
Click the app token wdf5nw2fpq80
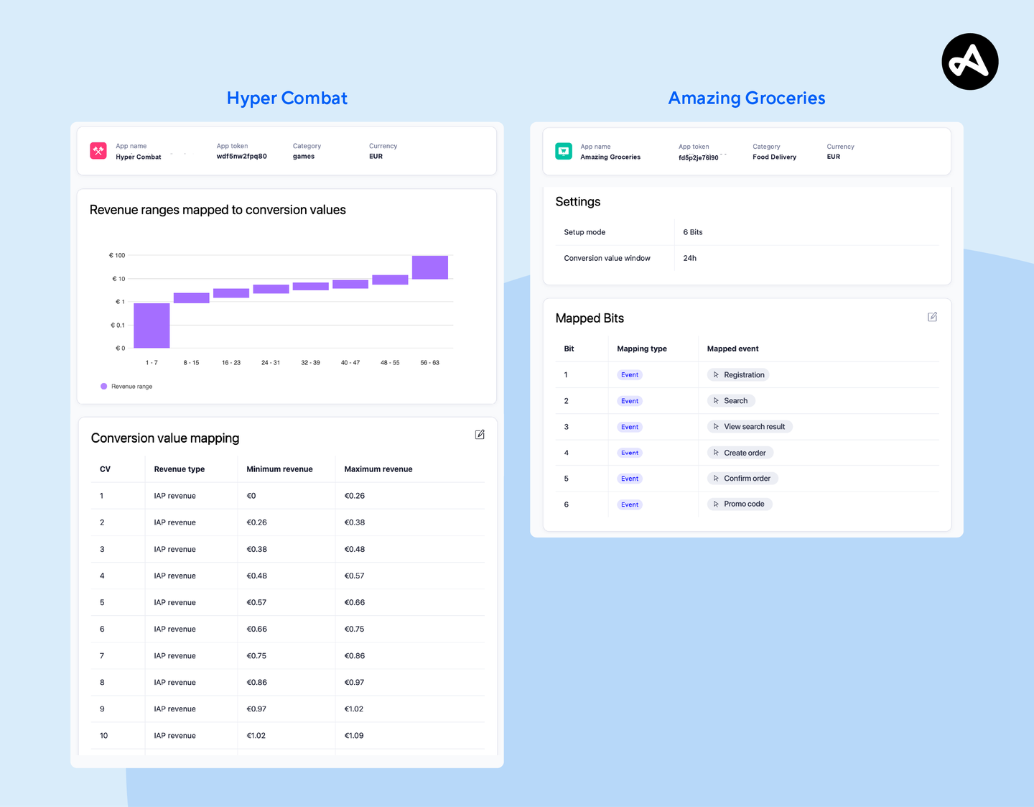coord(241,155)
